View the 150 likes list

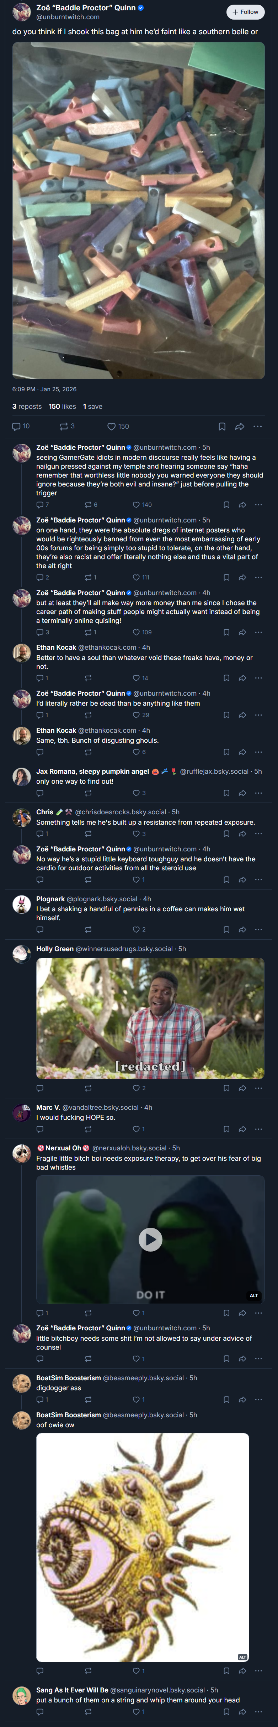click(x=62, y=406)
